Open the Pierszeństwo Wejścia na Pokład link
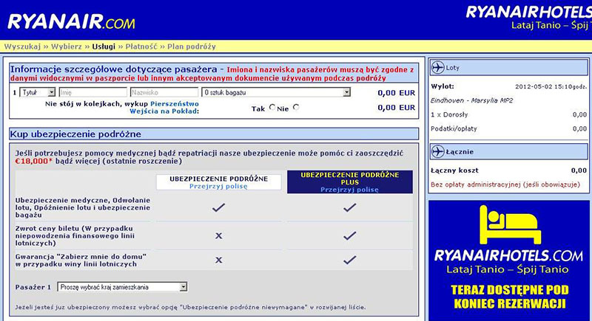Viewport: 592px width, 321px height. click(164, 107)
